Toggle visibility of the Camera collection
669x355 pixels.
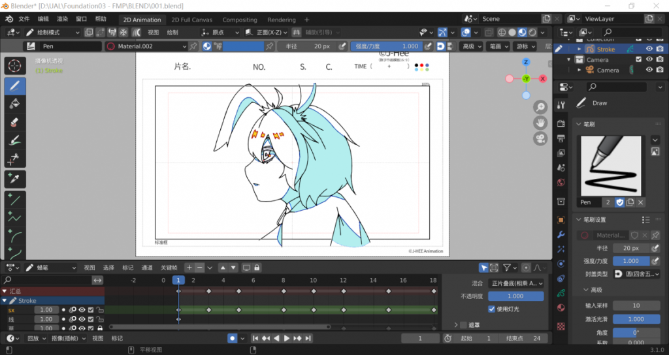pos(649,59)
